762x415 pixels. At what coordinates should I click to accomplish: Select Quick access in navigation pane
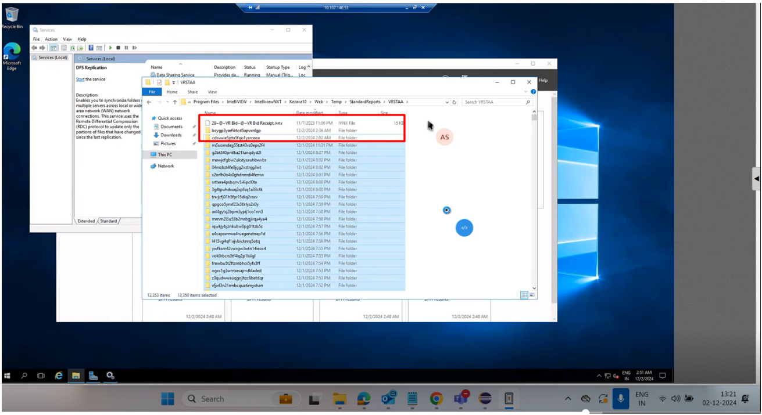pyautogui.click(x=170, y=118)
